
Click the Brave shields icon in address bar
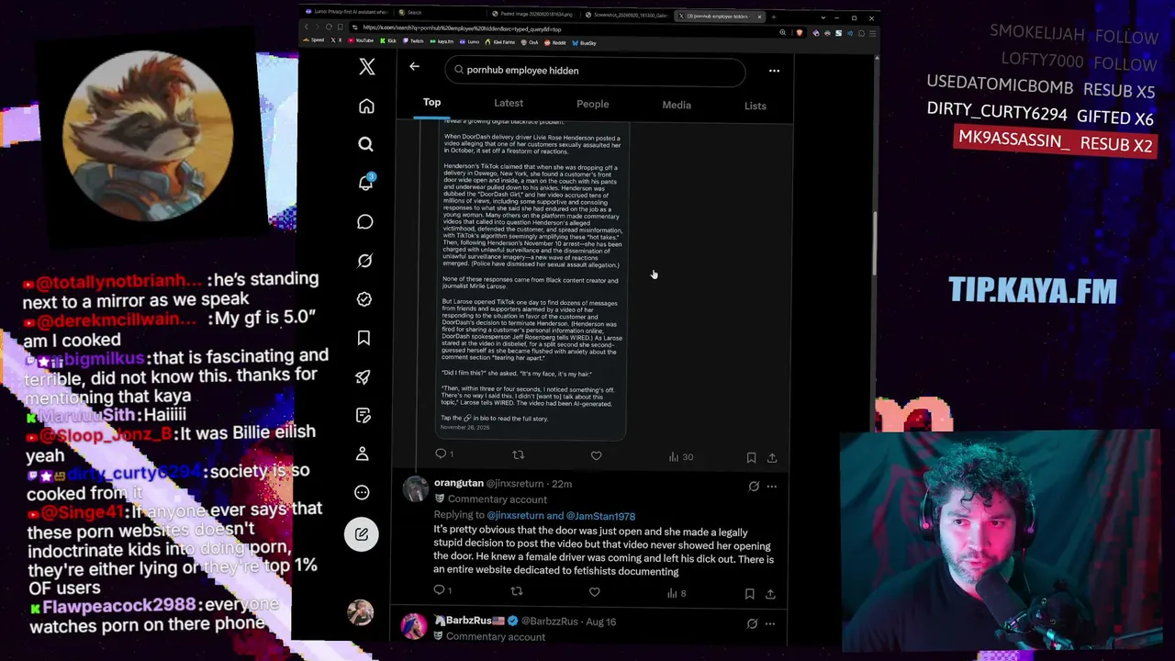800,33
